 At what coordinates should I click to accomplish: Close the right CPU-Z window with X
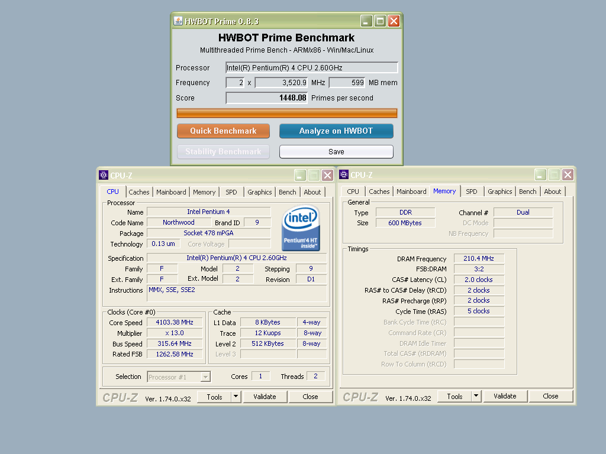568,175
